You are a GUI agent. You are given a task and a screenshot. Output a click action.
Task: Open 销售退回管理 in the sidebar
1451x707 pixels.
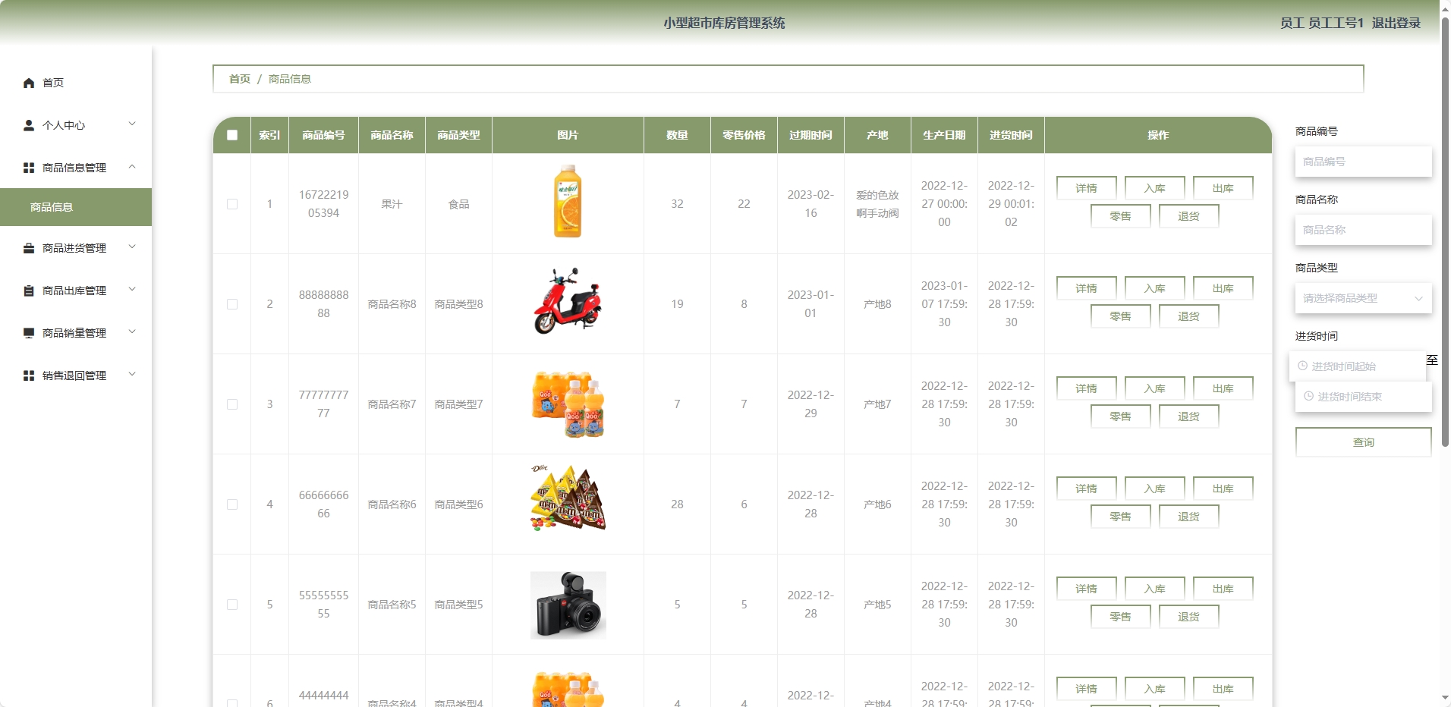(76, 375)
